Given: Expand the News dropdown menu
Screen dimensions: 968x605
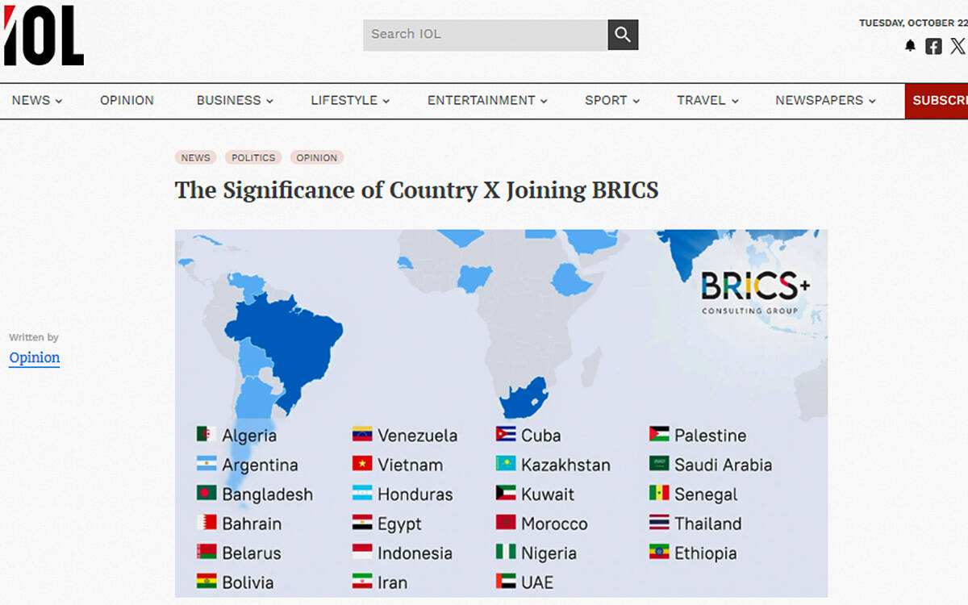Looking at the screenshot, I should coord(36,101).
